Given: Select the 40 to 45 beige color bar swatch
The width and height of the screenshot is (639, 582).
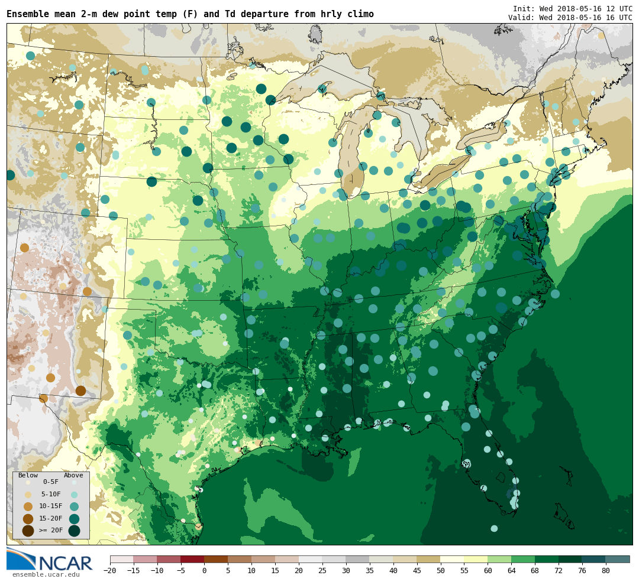Looking at the screenshot, I should pos(405,559).
